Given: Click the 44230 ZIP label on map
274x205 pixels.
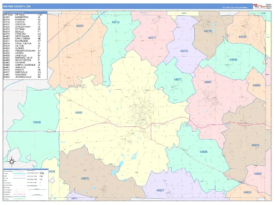Looking at the screenshot, I should coord(242,37).
